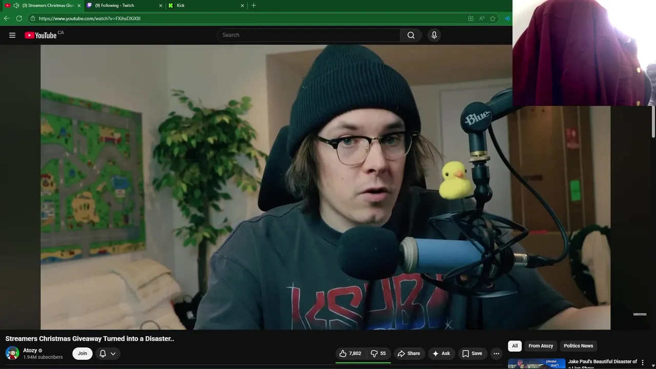
Task: Click the audio indicator icon beside the favorites star
Action: coord(507,18)
